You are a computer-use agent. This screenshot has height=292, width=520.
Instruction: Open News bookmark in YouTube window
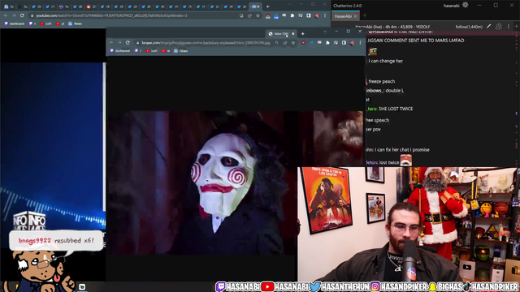pos(75,24)
